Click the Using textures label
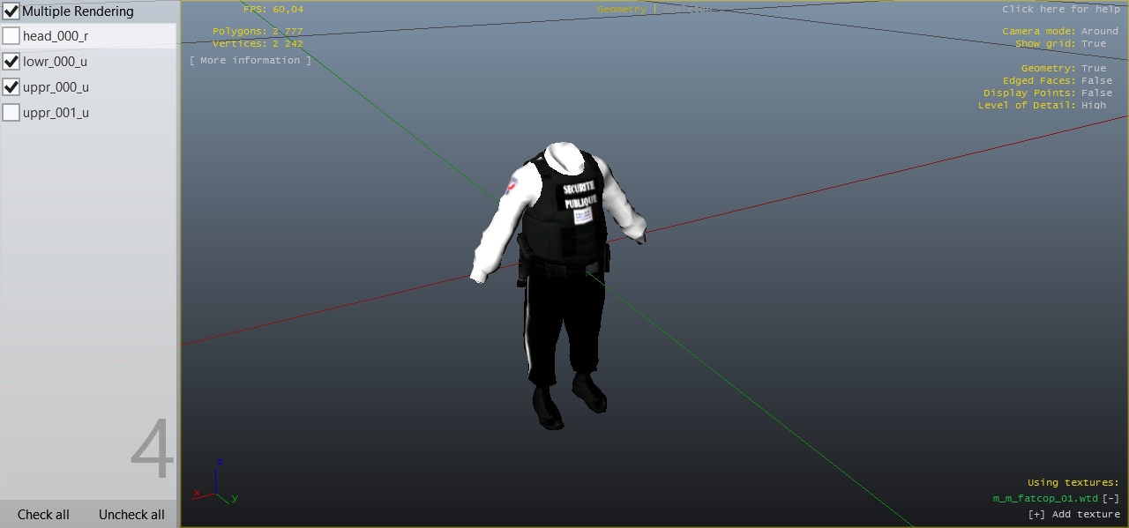 click(1073, 483)
